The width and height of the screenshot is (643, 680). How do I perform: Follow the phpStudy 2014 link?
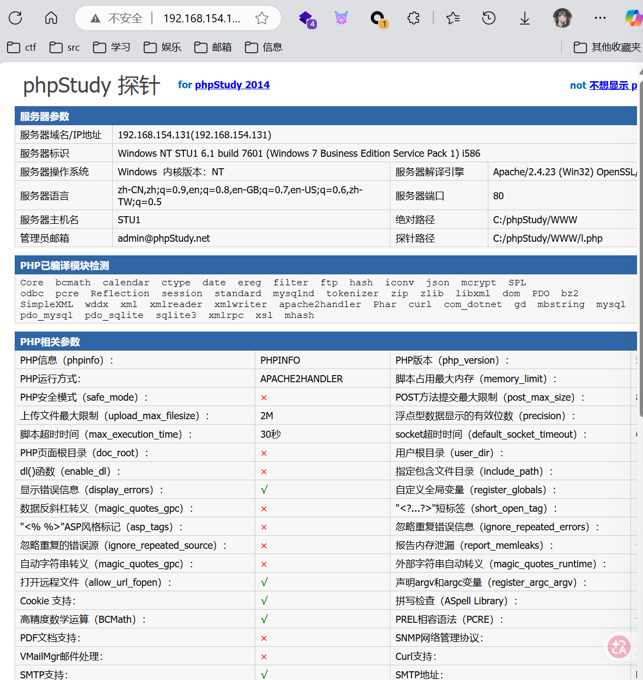232,85
